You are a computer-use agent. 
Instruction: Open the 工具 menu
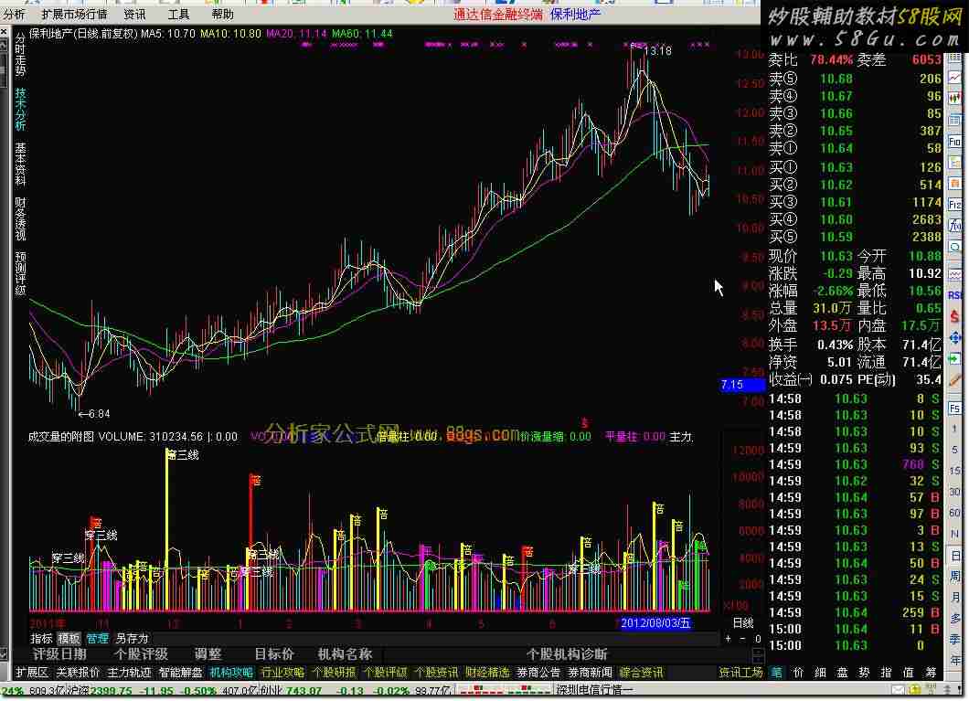(179, 15)
